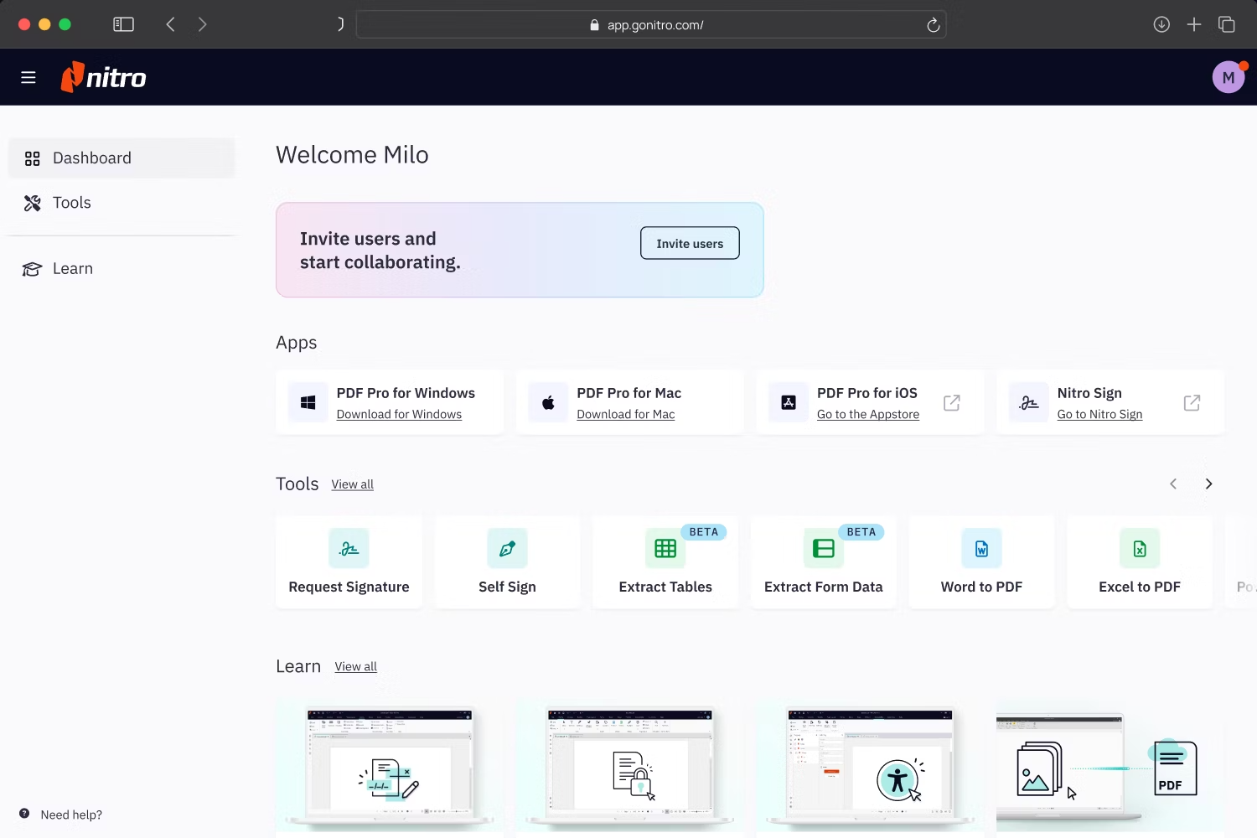Click Go to Nitro Sign link
Viewport: 1257px width, 838px height.
pos(1099,414)
